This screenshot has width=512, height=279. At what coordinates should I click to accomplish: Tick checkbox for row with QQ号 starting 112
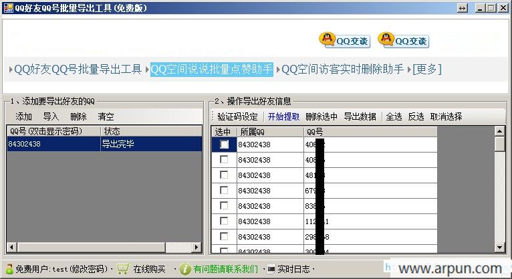pyautogui.click(x=224, y=221)
